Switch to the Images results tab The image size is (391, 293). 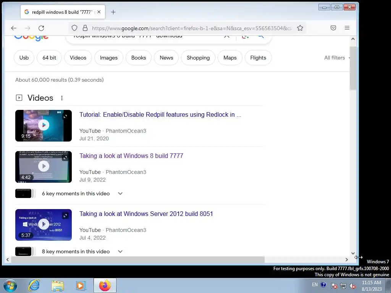109,58
